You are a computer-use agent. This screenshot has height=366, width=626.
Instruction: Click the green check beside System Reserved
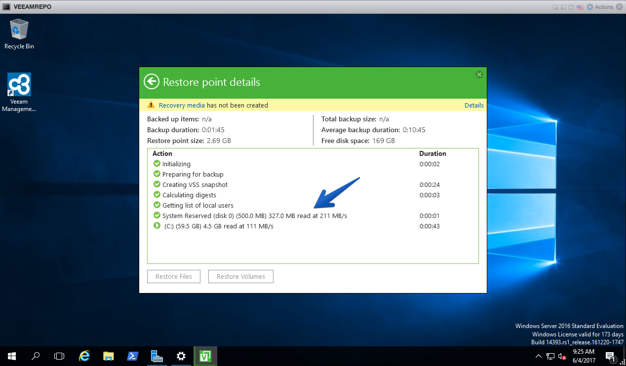click(x=157, y=215)
